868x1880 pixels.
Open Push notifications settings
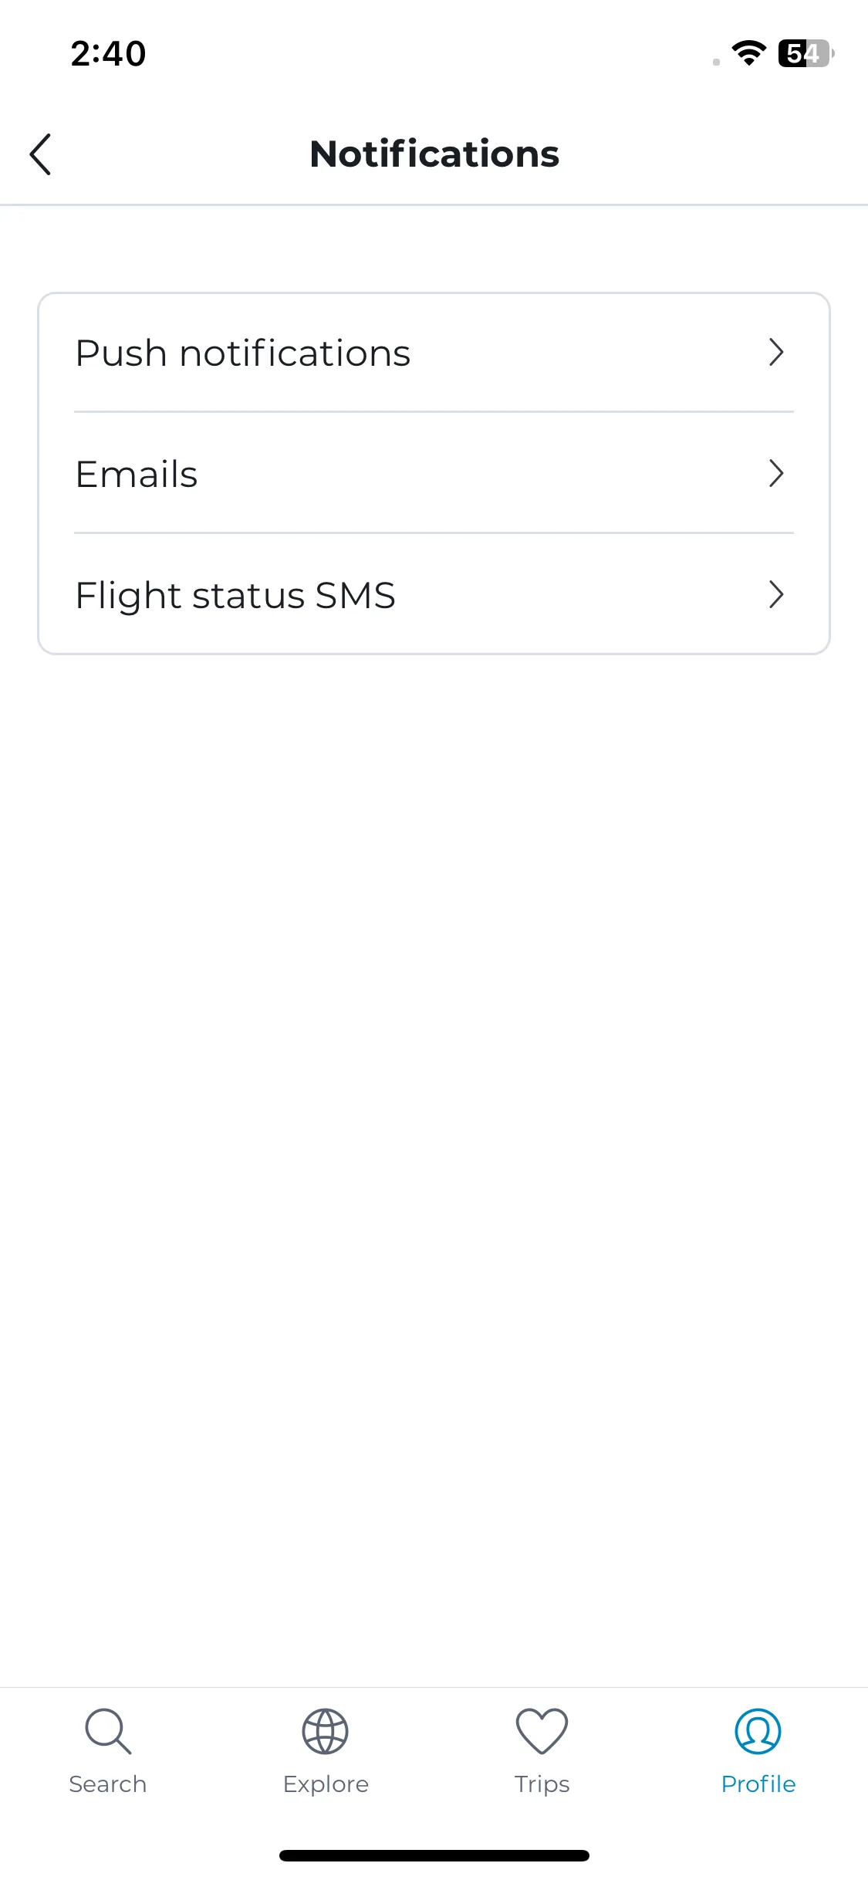point(434,353)
